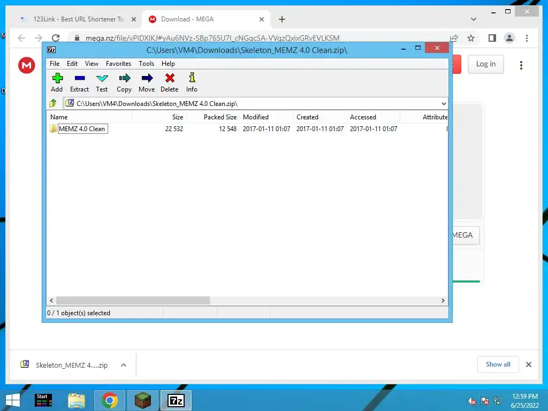The width and height of the screenshot is (548, 411).
Task: Click the Chrome taskbar icon
Action: pyautogui.click(x=109, y=400)
